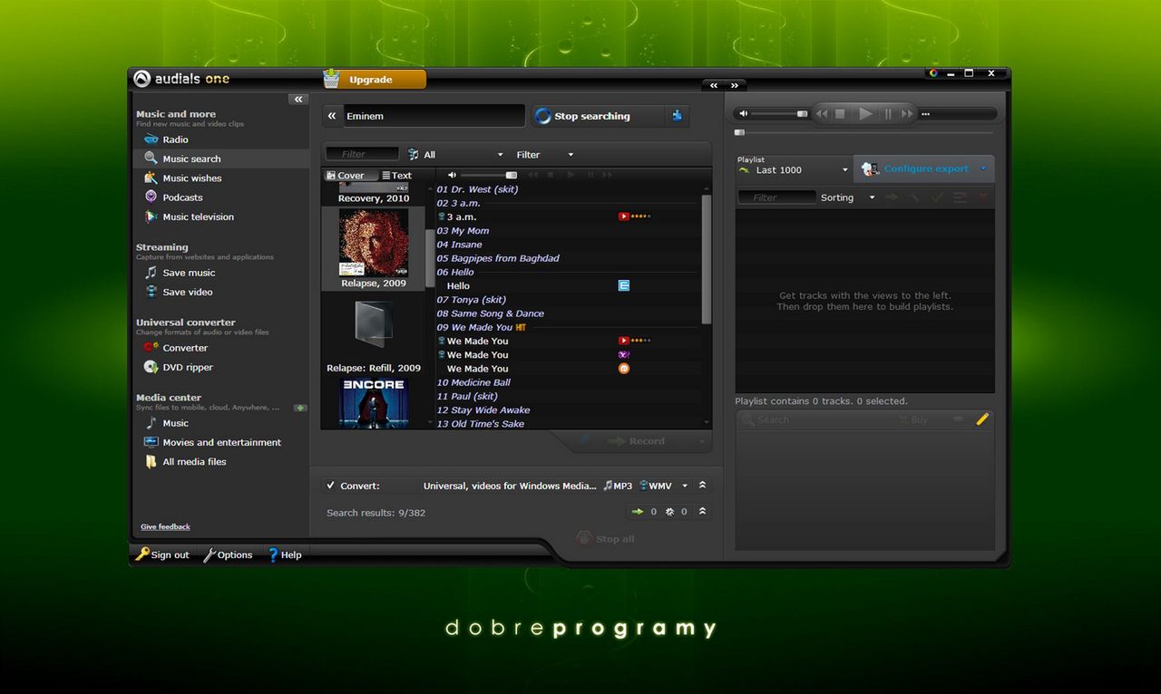Image resolution: width=1161 pixels, height=694 pixels.
Task: Click the Give feedback link
Action: pyautogui.click(x=165, y=526)
